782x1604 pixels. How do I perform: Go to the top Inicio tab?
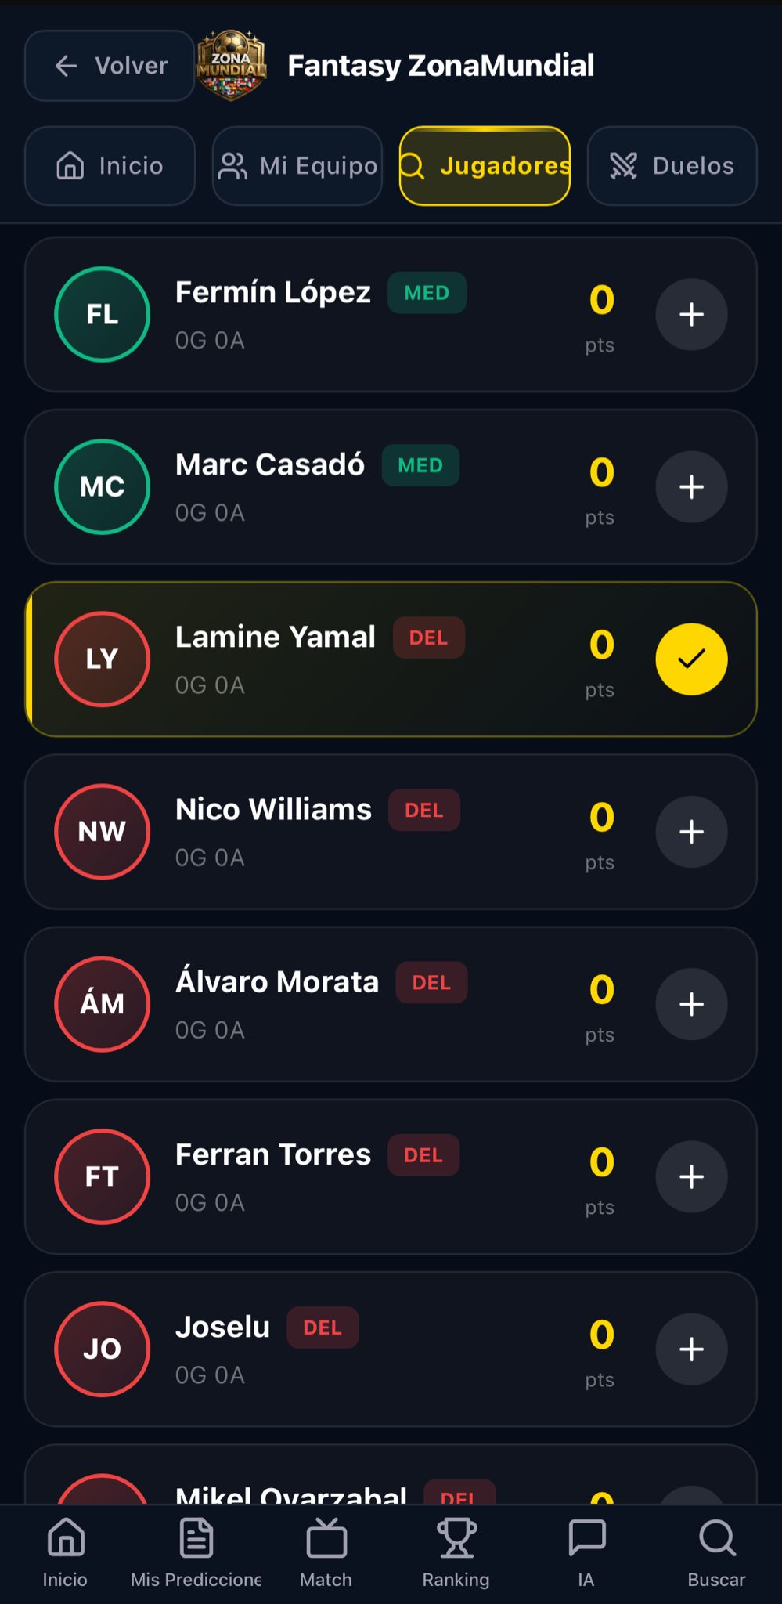point(110,166)
